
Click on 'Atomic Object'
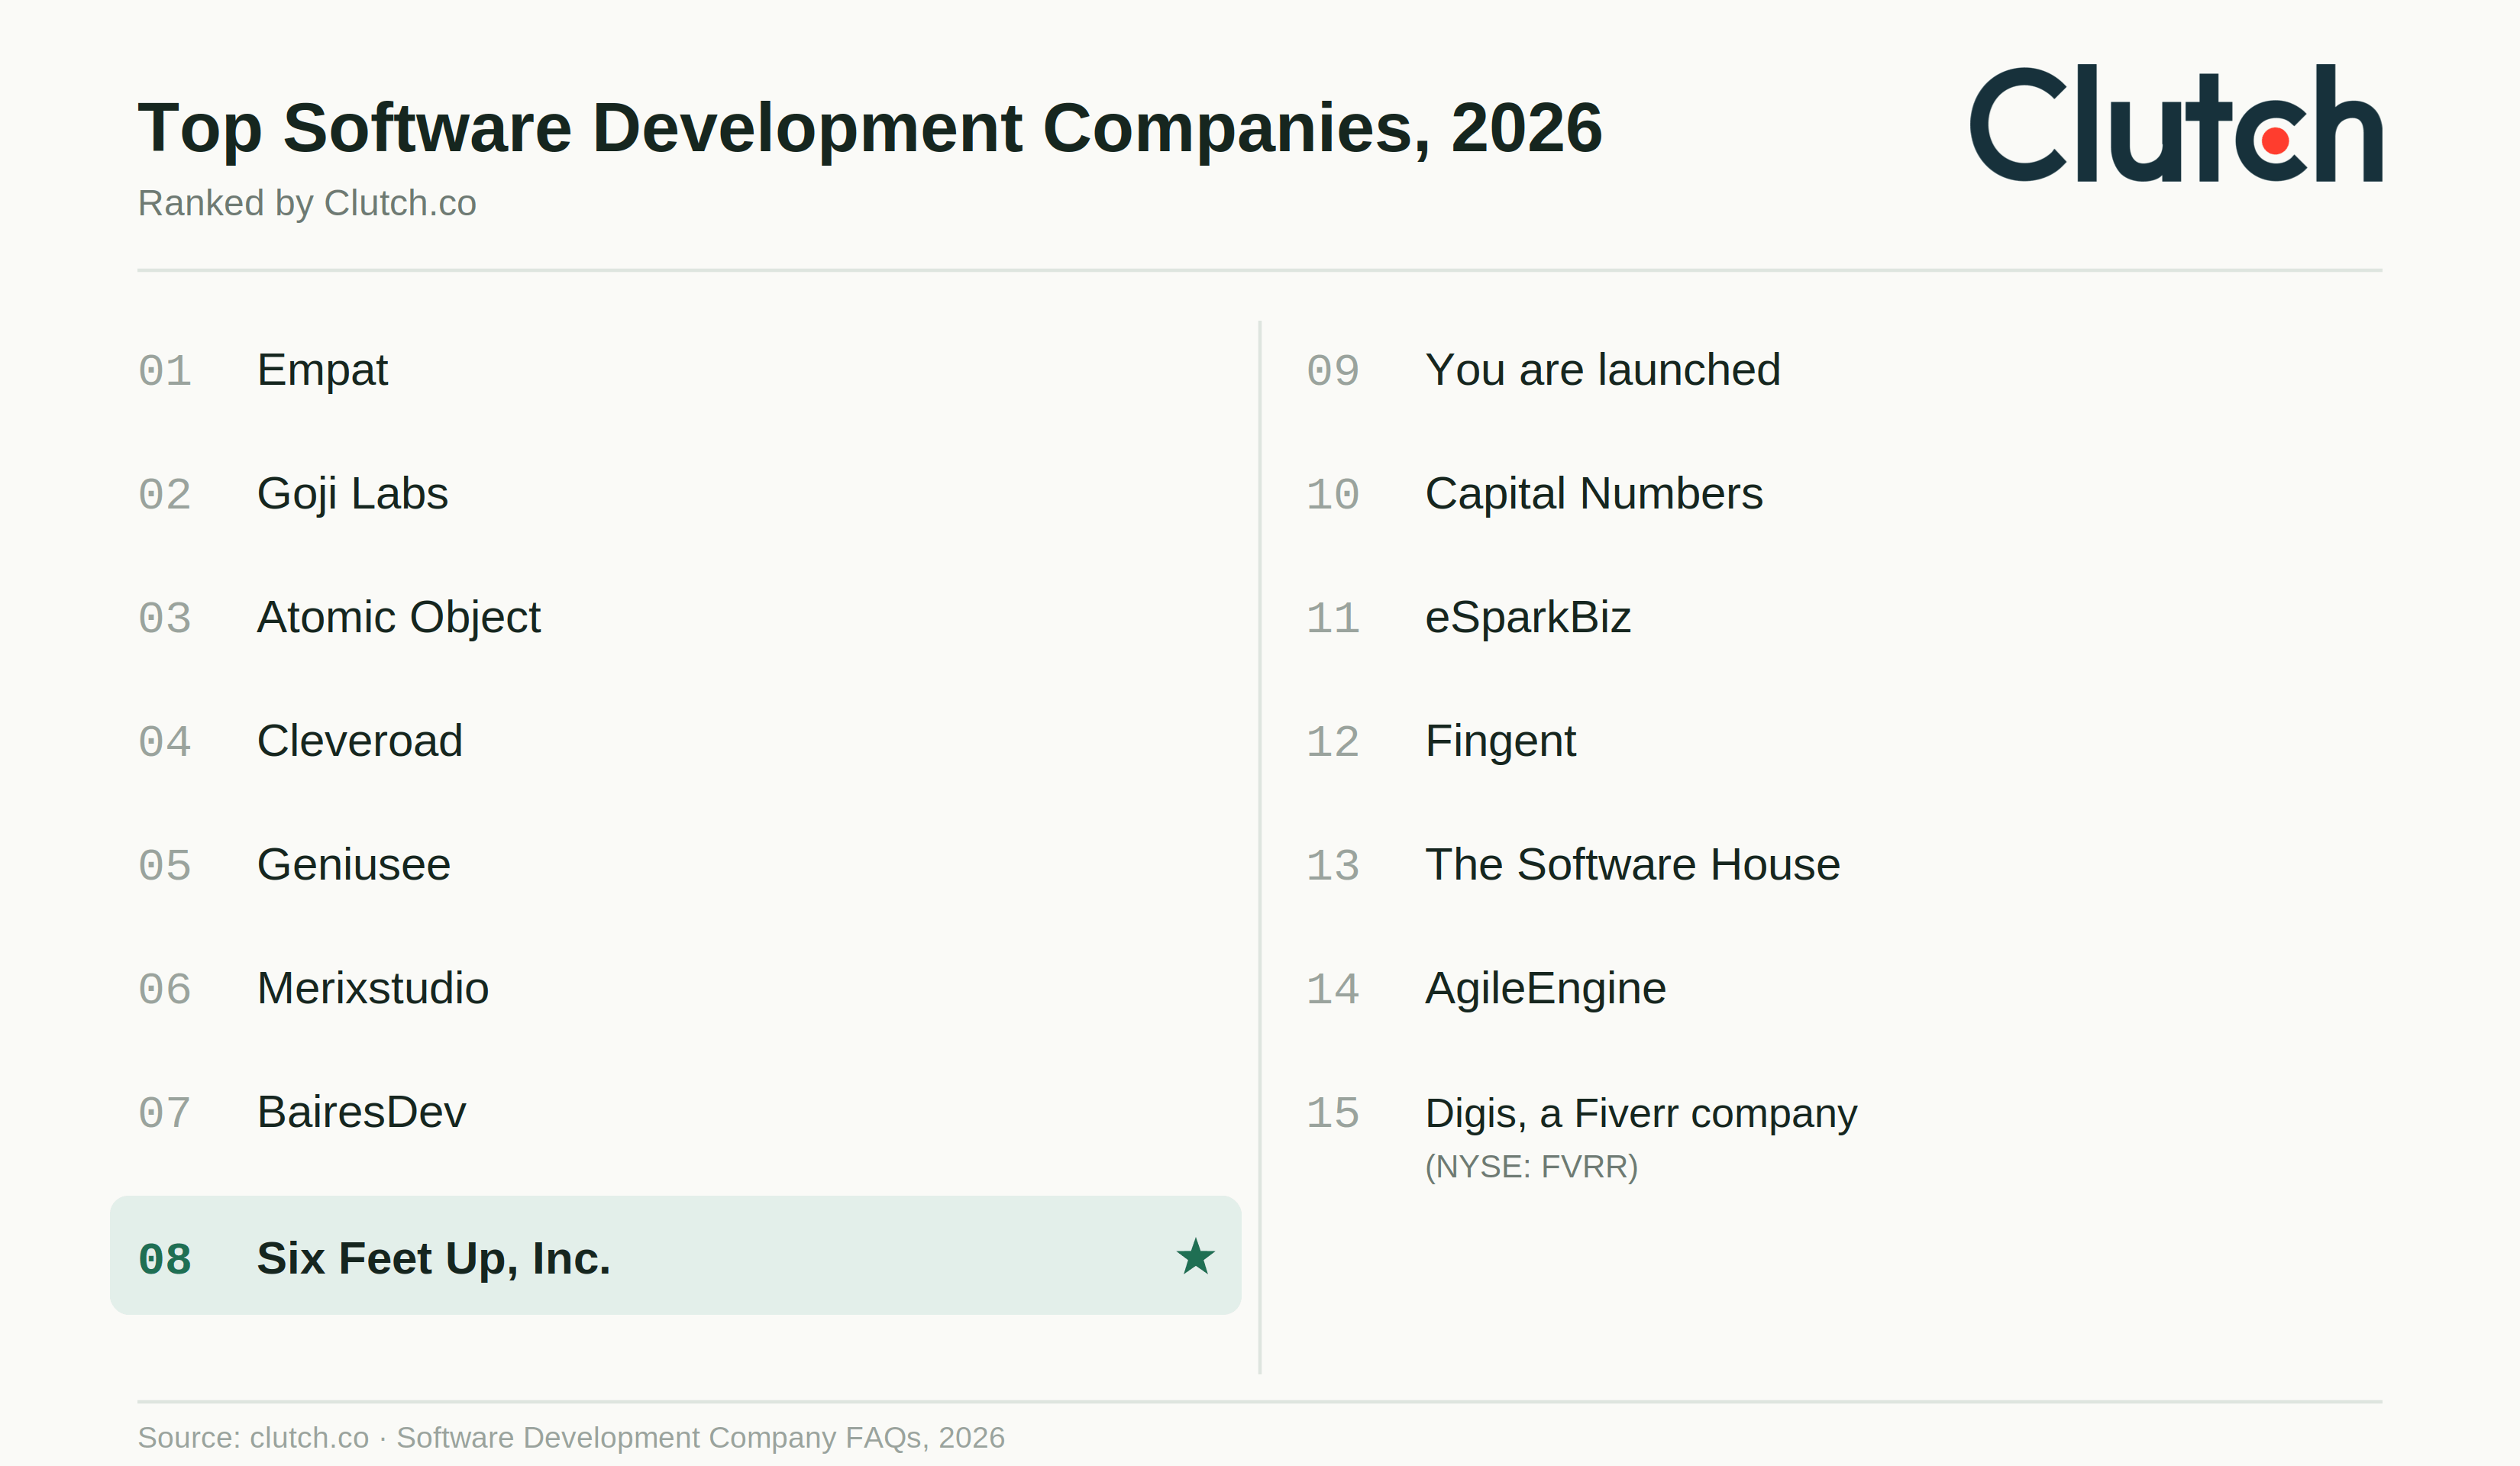[398, 618]
